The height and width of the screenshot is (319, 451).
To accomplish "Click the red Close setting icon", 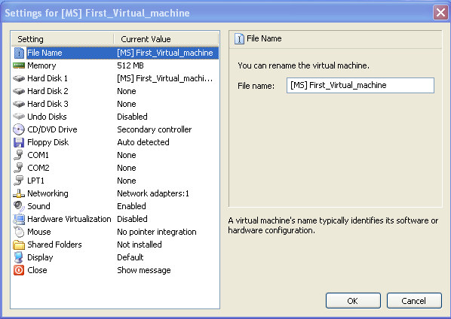I will pyautogui.click(x=19, y=270).
